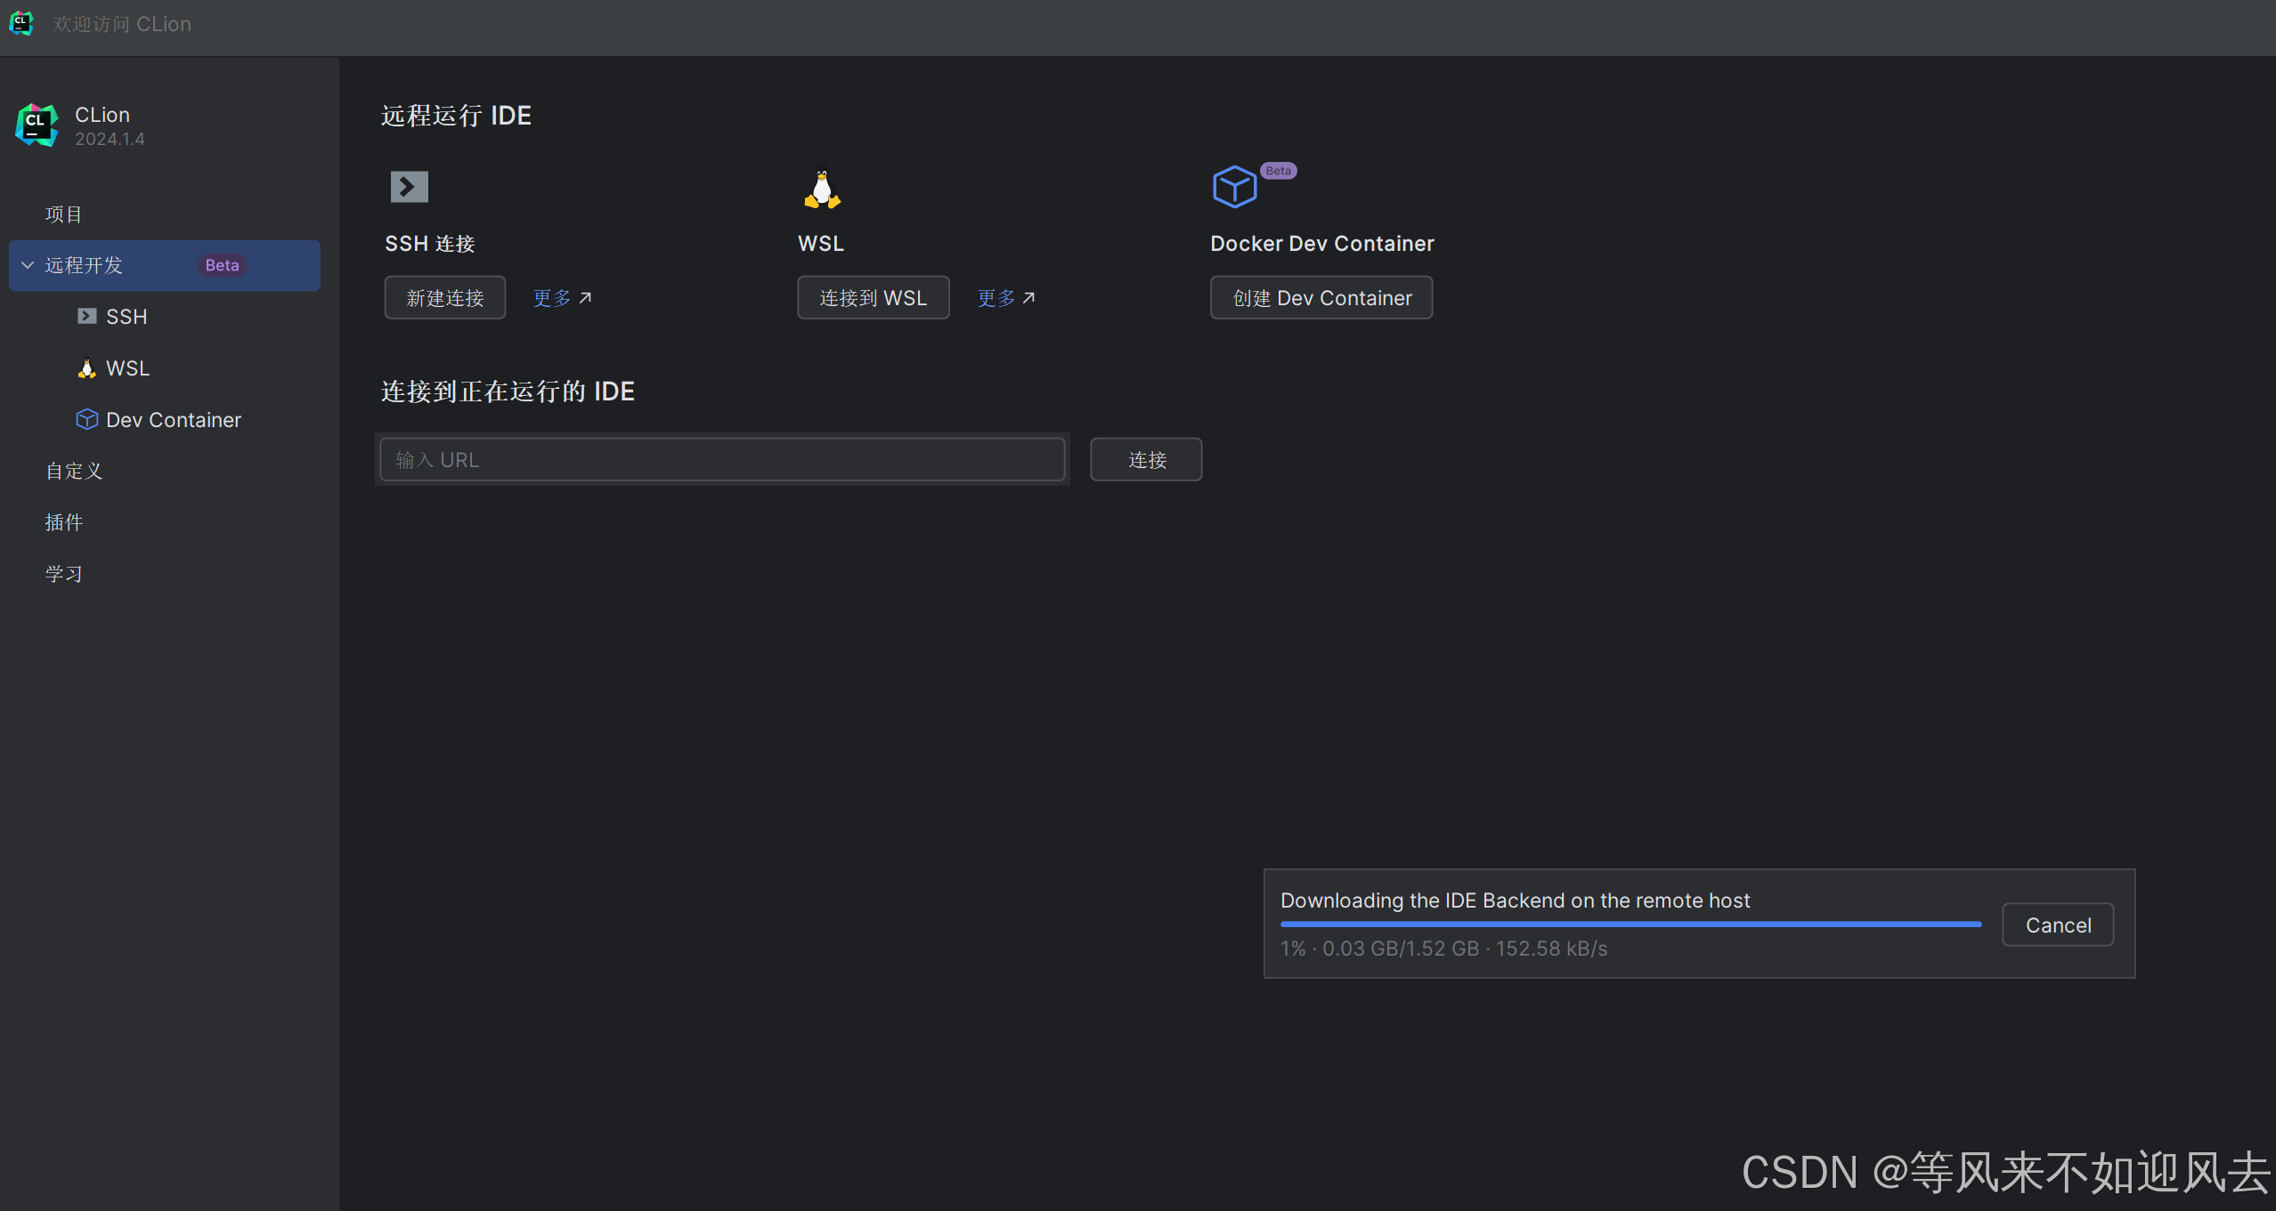Click the download status '1% · 0.03 GB/1.52 GB' text

(x=1443, y=949)
